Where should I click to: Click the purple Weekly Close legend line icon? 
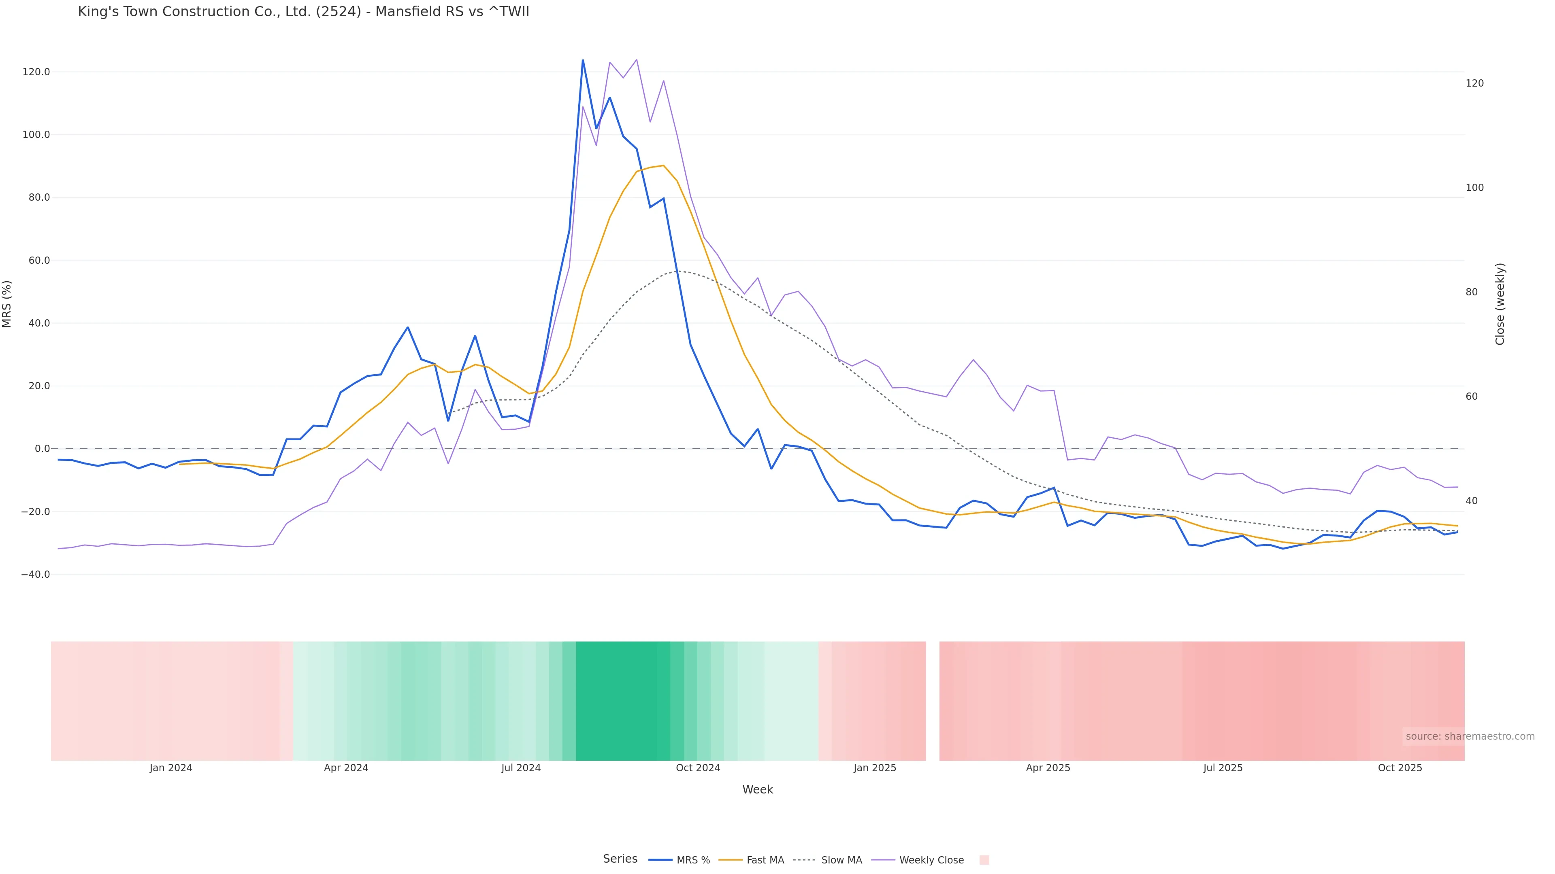[x=883, y=860]
